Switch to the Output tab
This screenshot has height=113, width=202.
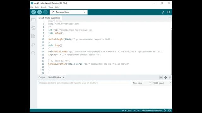[42, 78]
